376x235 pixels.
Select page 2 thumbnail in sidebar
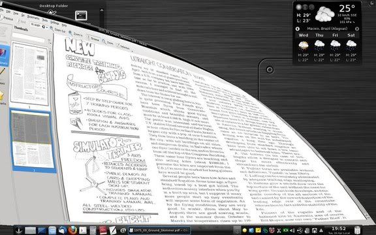(33, 140)
